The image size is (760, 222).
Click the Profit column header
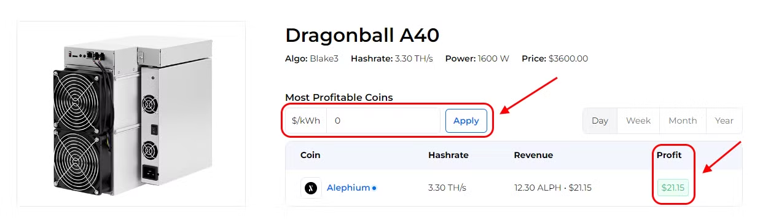(x=669, y=155)
